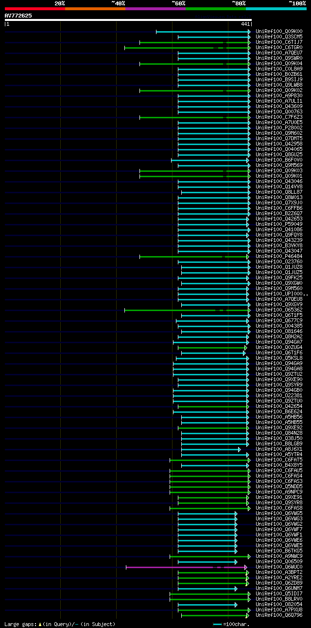
Task: Select the UniRef100_Q1JUZ8 label
Action: [x=279, y=267]
